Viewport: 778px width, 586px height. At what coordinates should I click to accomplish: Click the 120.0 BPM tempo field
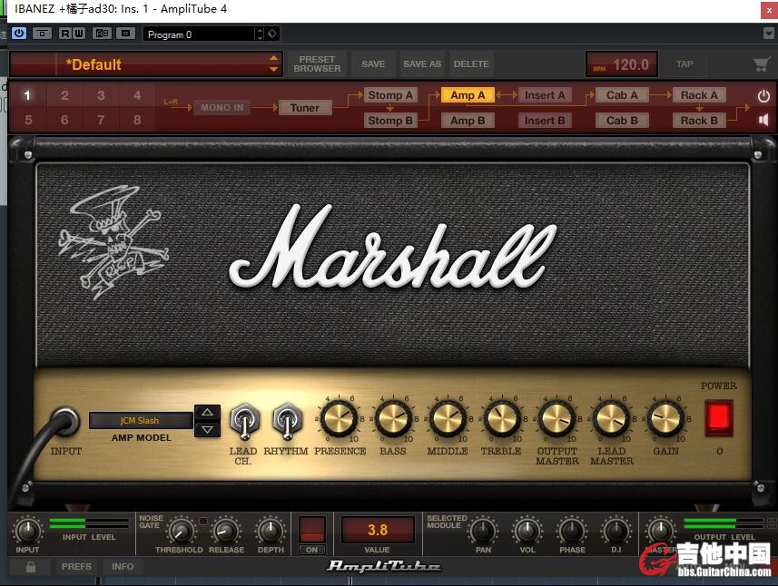pyautogui.click(x=621, y=64)
